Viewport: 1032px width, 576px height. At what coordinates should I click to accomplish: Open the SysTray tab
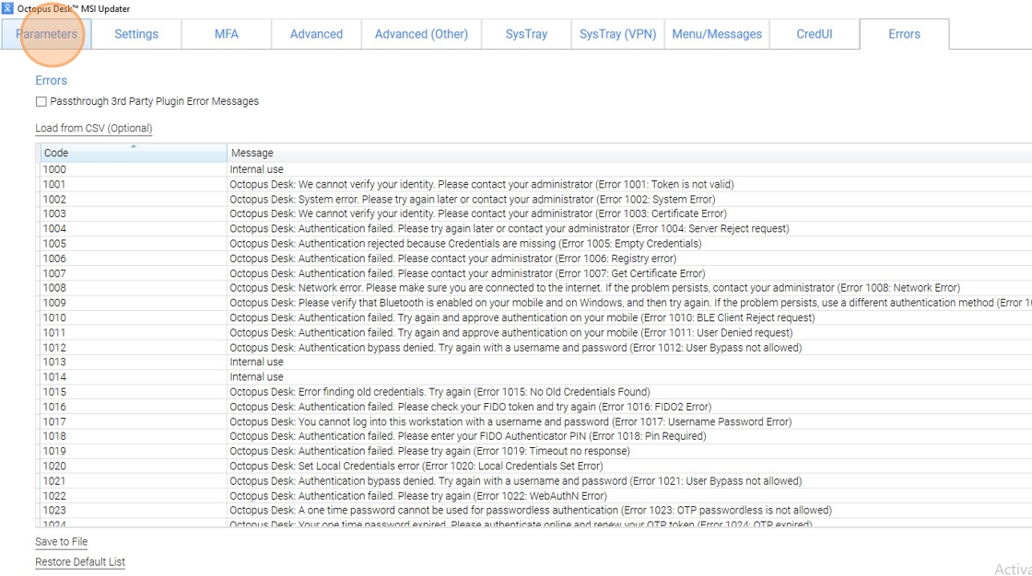[x=526, y=34]
